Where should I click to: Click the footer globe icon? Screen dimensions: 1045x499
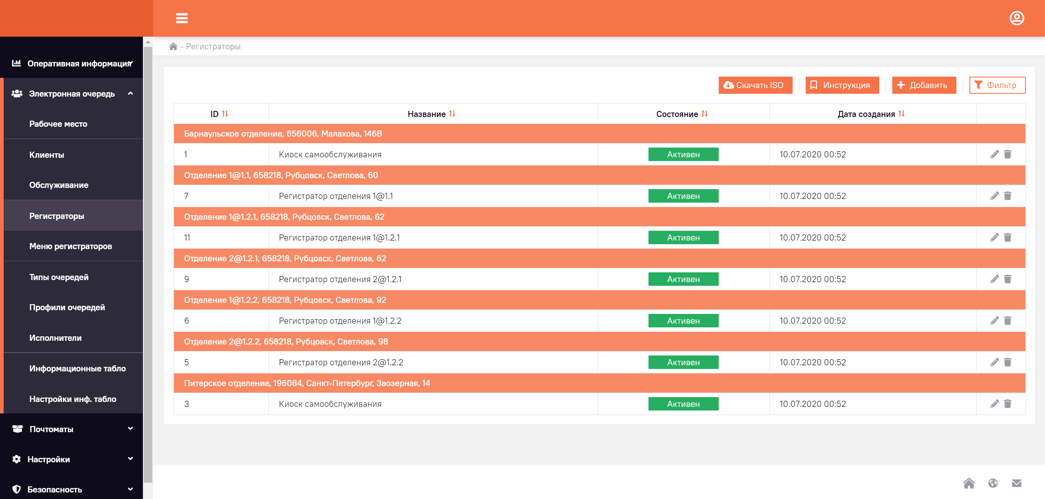(x=993, y=483)
